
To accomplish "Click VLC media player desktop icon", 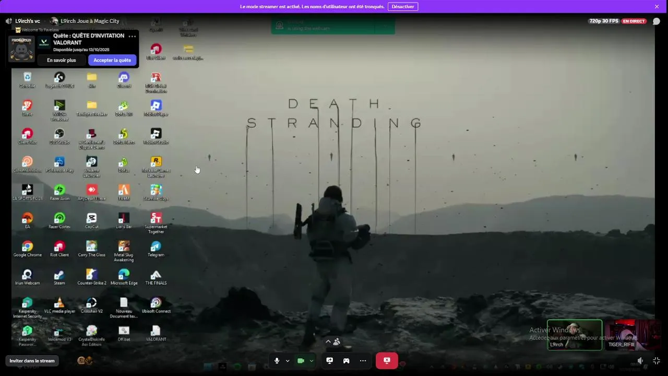I will point(59,305).
